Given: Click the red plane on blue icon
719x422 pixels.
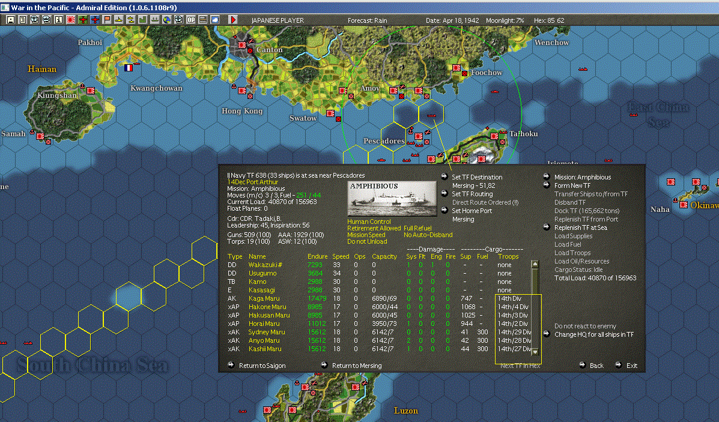Looking at the screenshot, I should point(95,20).
